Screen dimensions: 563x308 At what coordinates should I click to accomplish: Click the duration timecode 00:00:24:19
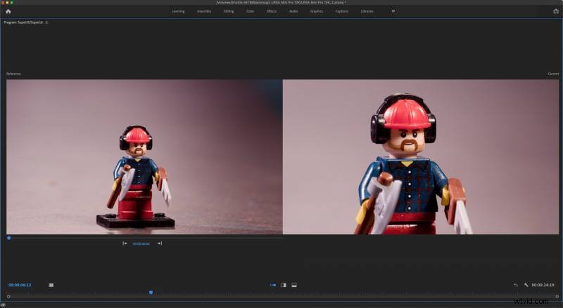[543, 285]
